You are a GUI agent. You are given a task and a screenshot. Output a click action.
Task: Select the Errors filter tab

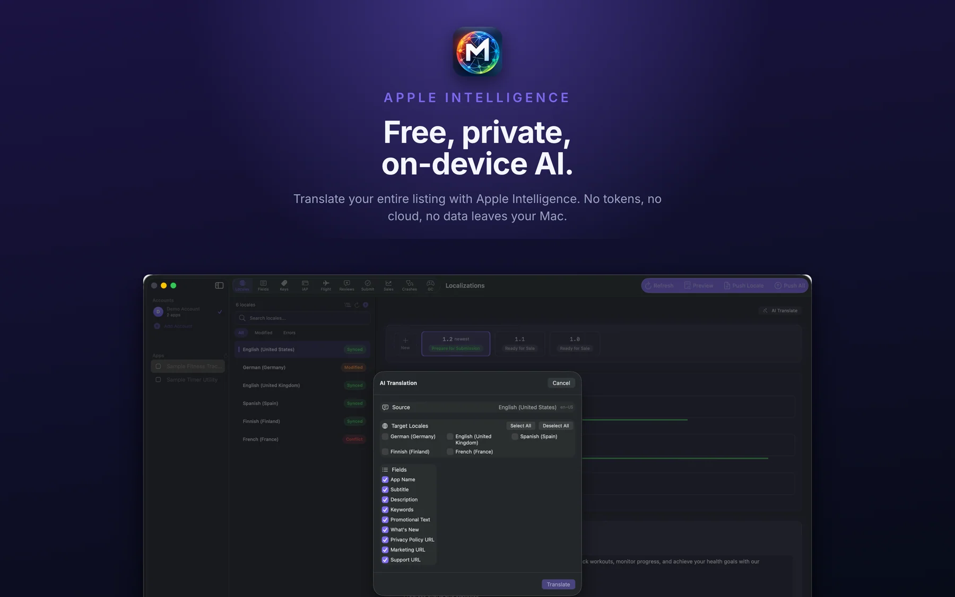tap(289, 333)
